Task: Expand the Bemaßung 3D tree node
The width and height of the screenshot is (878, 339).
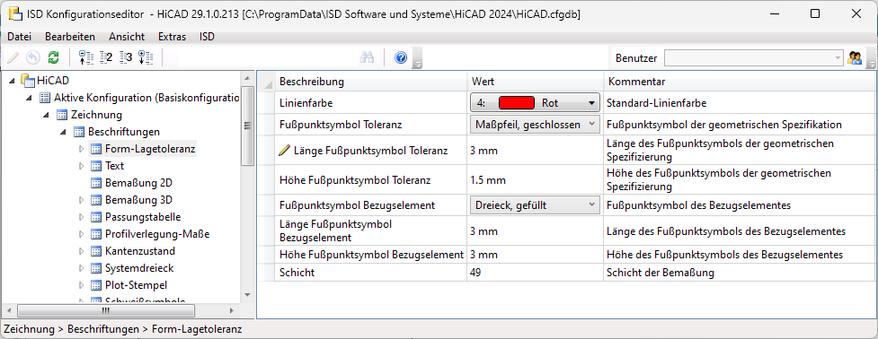Action: coord(81,200)
